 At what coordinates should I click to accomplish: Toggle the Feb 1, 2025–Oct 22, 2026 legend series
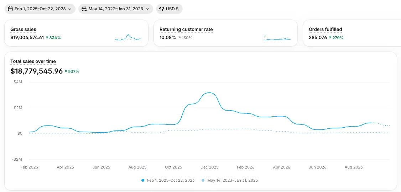(x=168, y=180)
